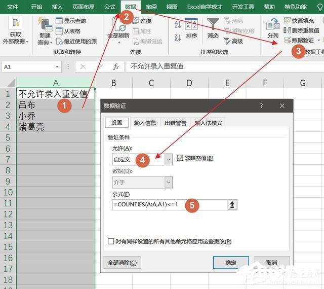Open 高级 filter options
The height and width of the screenshot is (289, 324).
pos(233,41)
